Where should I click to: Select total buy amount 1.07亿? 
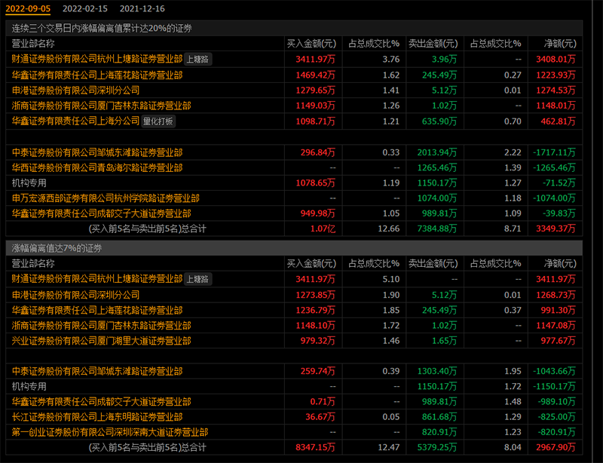[323, 228]
